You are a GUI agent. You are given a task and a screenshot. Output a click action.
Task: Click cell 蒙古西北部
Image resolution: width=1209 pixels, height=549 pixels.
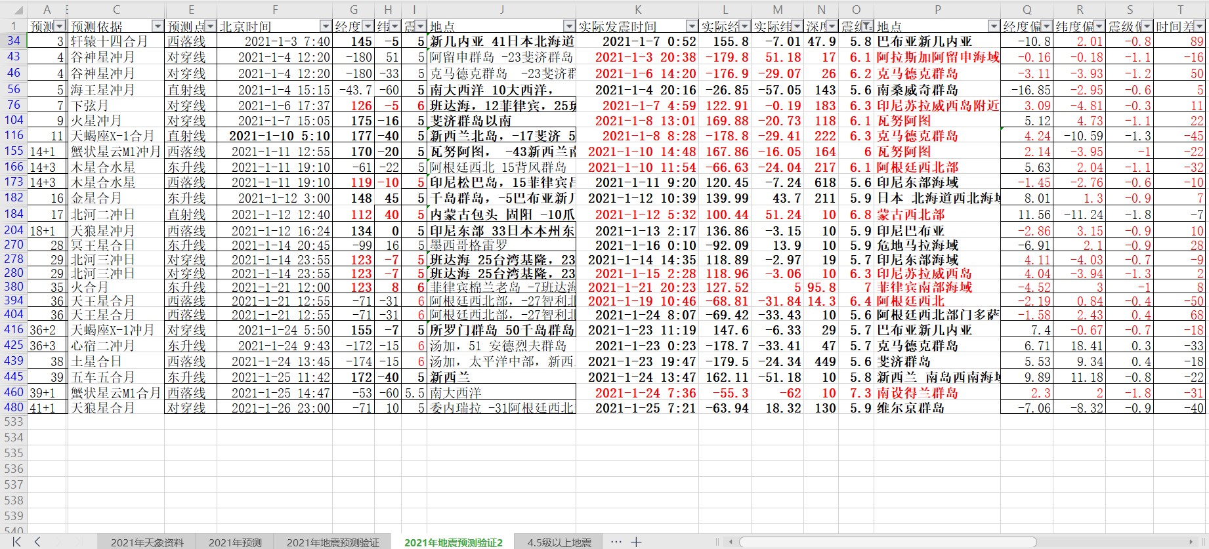point(937,214)
